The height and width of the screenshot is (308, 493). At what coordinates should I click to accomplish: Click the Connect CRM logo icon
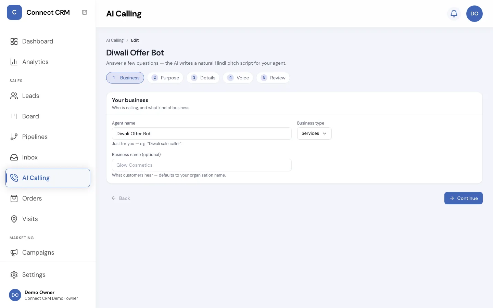(x=14, y=12)
